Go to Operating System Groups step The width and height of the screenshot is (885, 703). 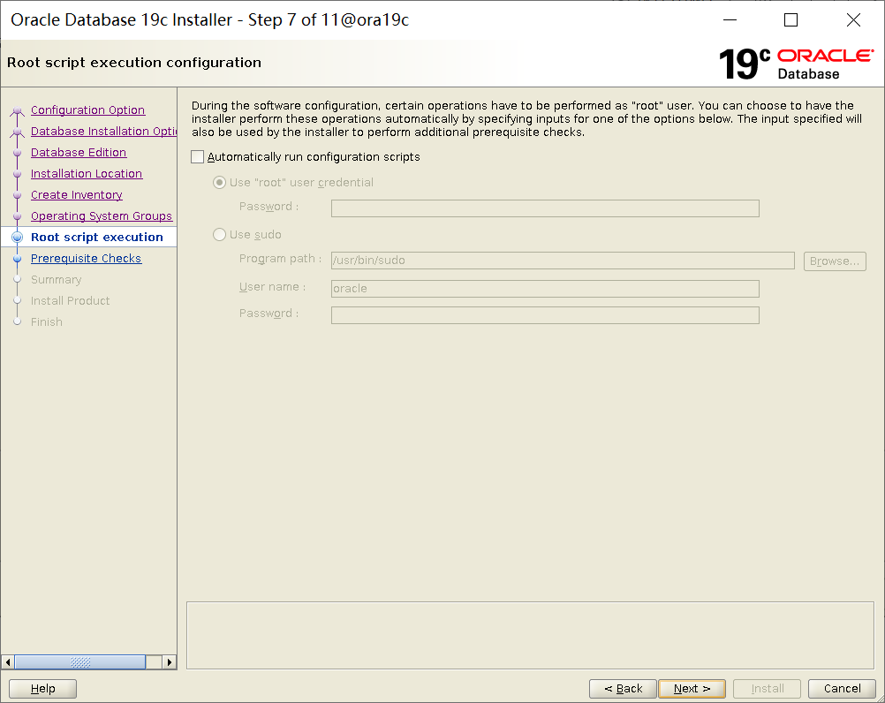click(x=101, y=216)
